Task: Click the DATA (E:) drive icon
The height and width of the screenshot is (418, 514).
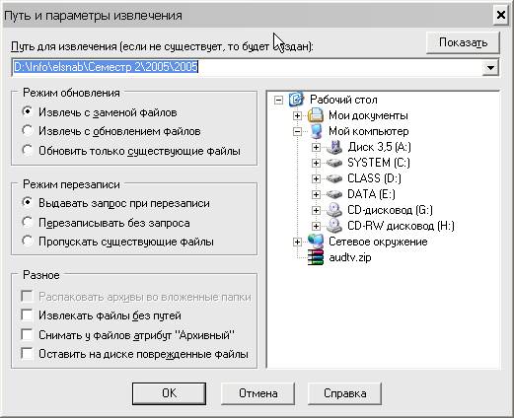Action: (334, 194)
